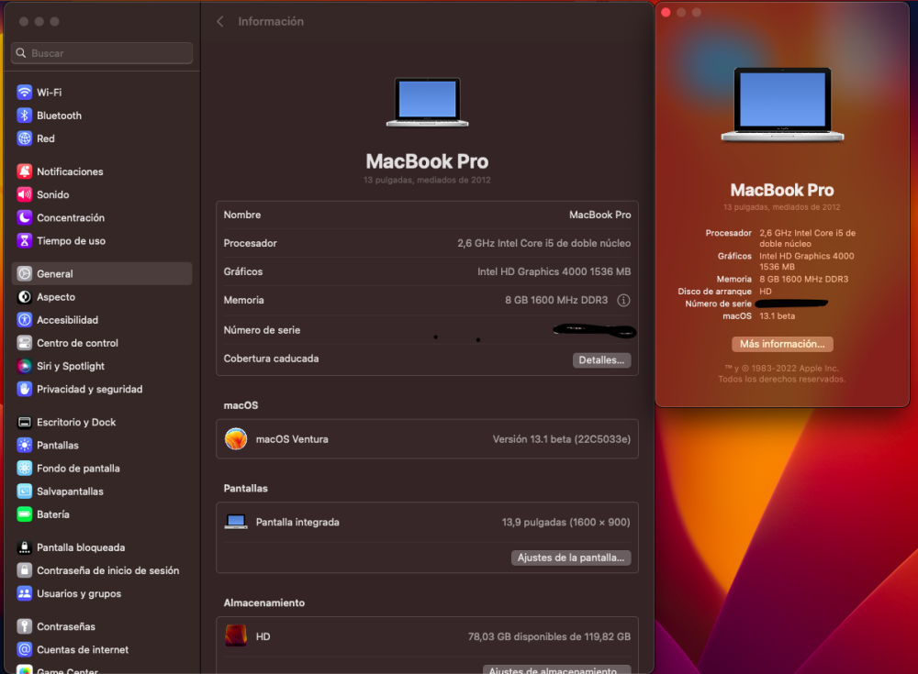
Task: Open Usuarios y grupos icon
Action: pyautogui.click(x=24, y=594)
